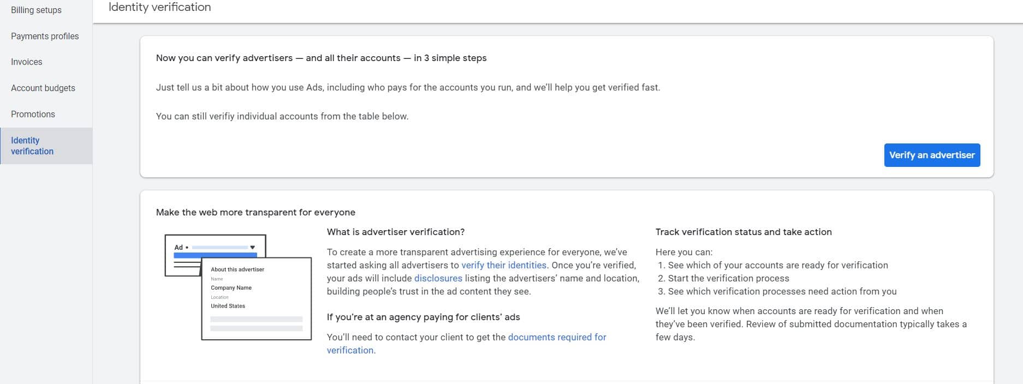Click "United States" in the sample disclosure
This screenshot has height=384, width=1023.
(x=228, y=306)
